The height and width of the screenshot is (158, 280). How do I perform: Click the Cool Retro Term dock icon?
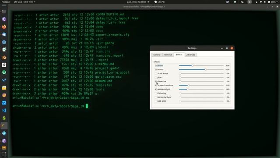tap(4, 126)
